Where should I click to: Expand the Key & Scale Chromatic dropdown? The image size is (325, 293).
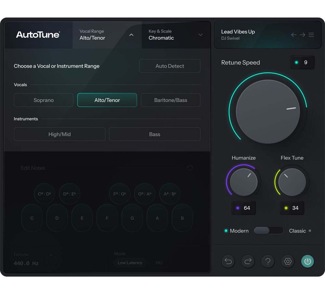tap(176, 35)
